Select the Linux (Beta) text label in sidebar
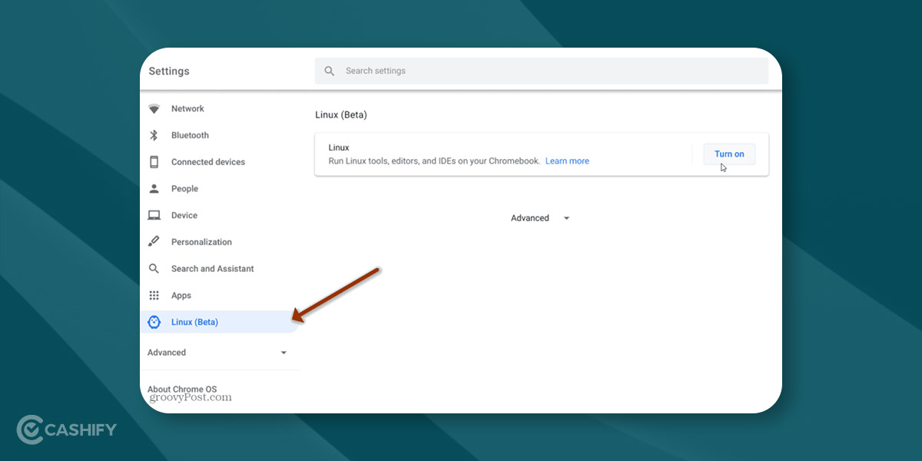 point(194,323)
